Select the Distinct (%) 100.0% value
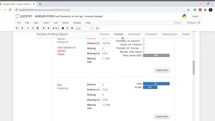Image resolution: width=215 pixels, height=121 pixels. tap(106, 43)
